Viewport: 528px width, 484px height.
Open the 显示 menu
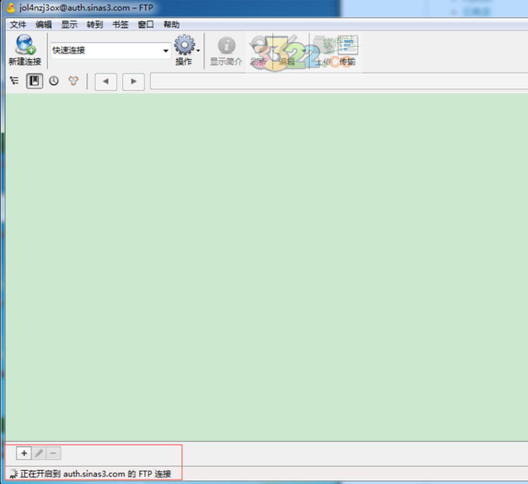69,25
